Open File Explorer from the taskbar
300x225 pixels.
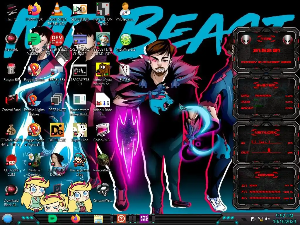click(98, 219)
